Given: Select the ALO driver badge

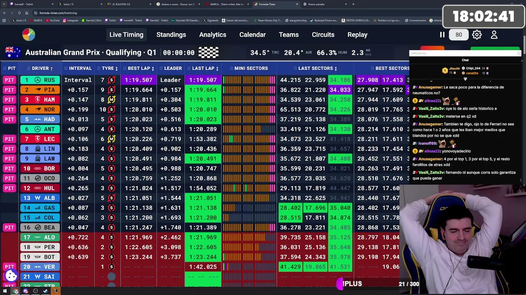Looking at the screenshot, I should pyautogui.click(x=40, y=237).
